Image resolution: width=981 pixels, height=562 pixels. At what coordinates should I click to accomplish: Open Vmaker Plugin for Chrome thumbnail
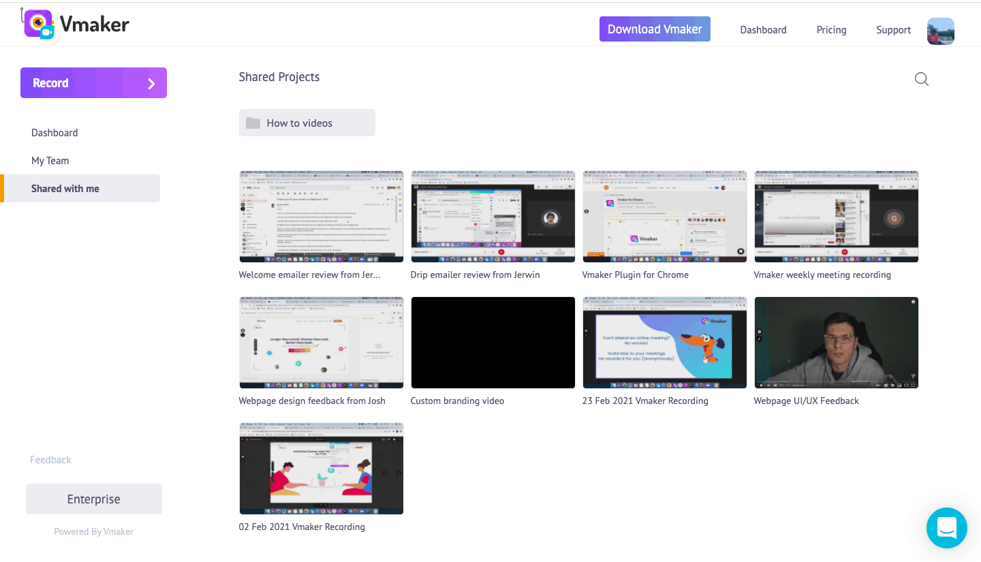coord(665,217)
